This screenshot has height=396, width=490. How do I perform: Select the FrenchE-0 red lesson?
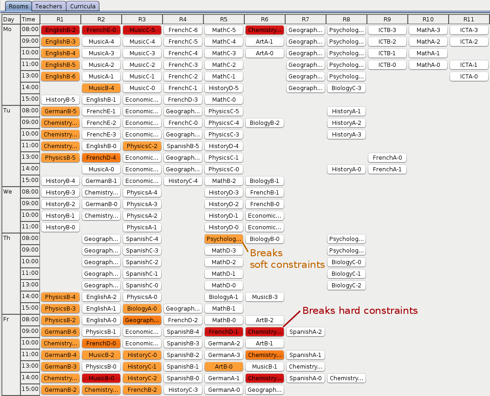[x=101, y=30]
